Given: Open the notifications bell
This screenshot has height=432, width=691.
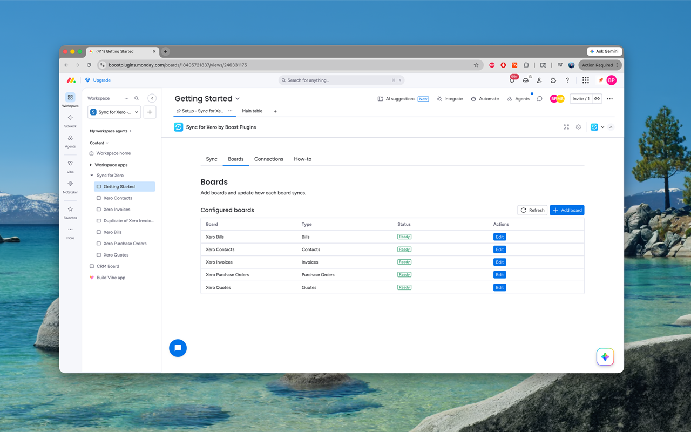Looking at the screenshot, I should tap(512, 80).
